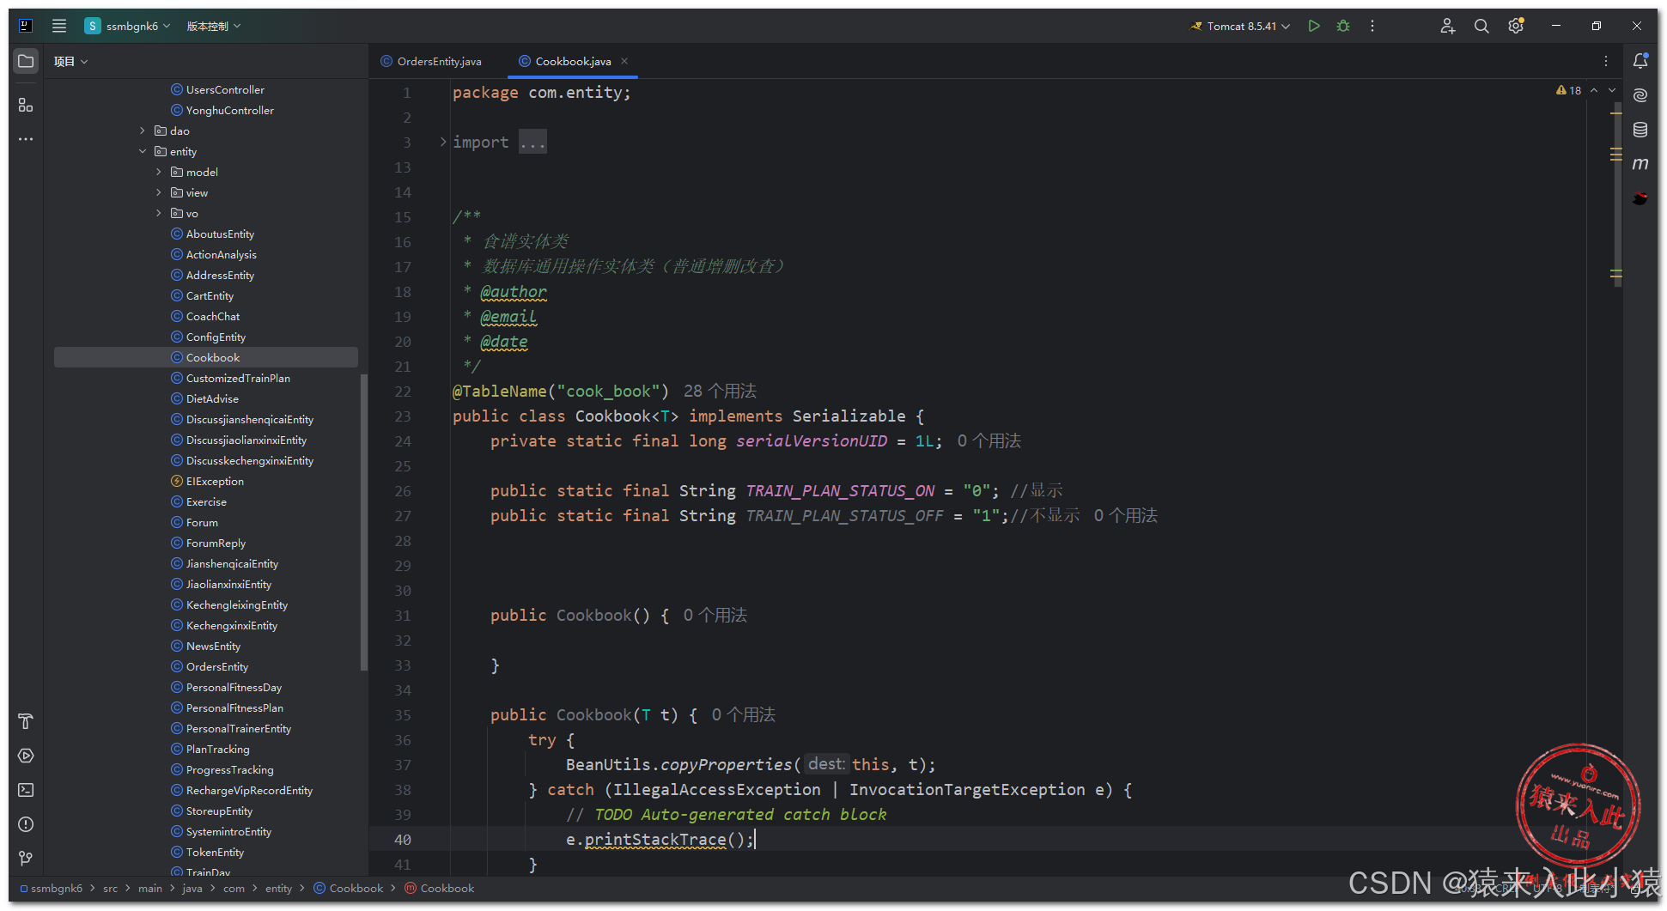Screen dimensions: 1667x911
Task: Open the Terminal tool window
Action: (26, 790)
